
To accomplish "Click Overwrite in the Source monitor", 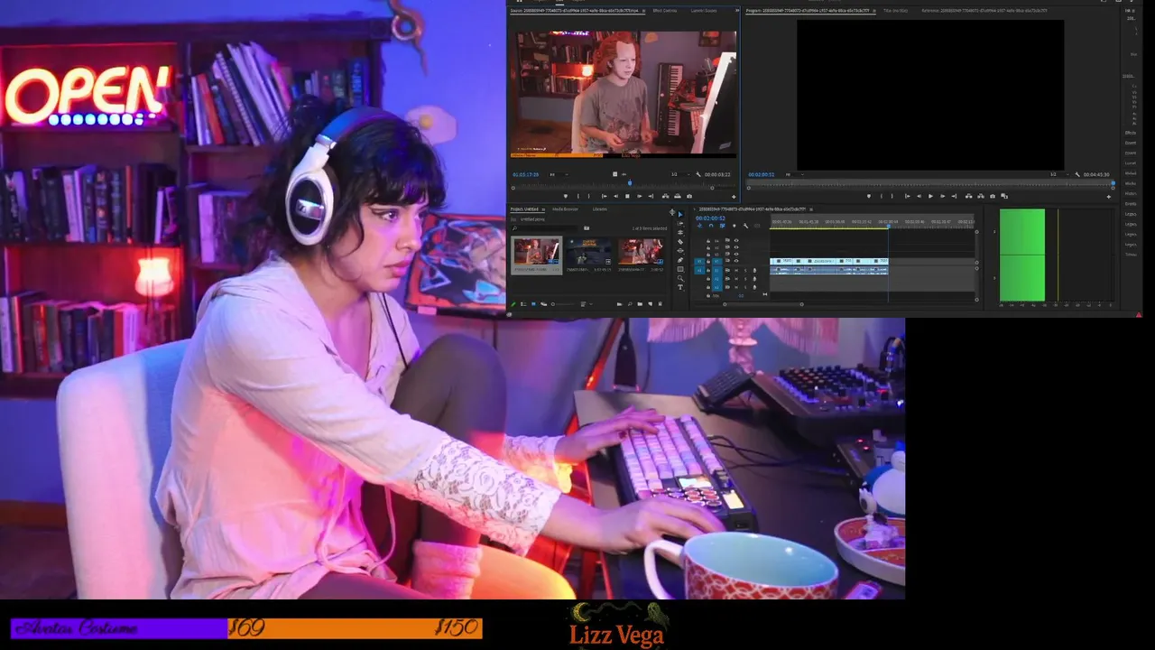I will click(678, 196).
